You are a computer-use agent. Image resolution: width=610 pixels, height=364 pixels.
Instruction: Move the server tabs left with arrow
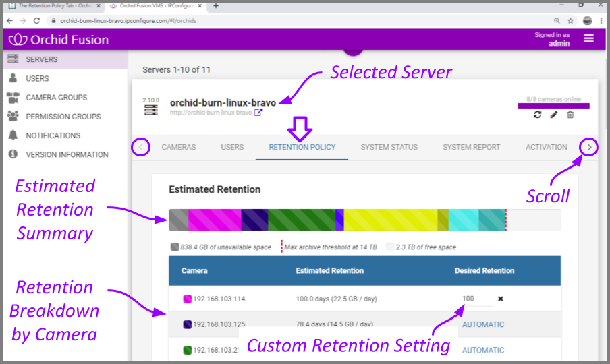(x=141, y=147)
